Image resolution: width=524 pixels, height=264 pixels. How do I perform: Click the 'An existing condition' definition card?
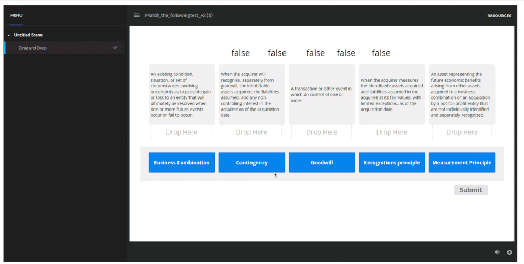coord(182,95)
